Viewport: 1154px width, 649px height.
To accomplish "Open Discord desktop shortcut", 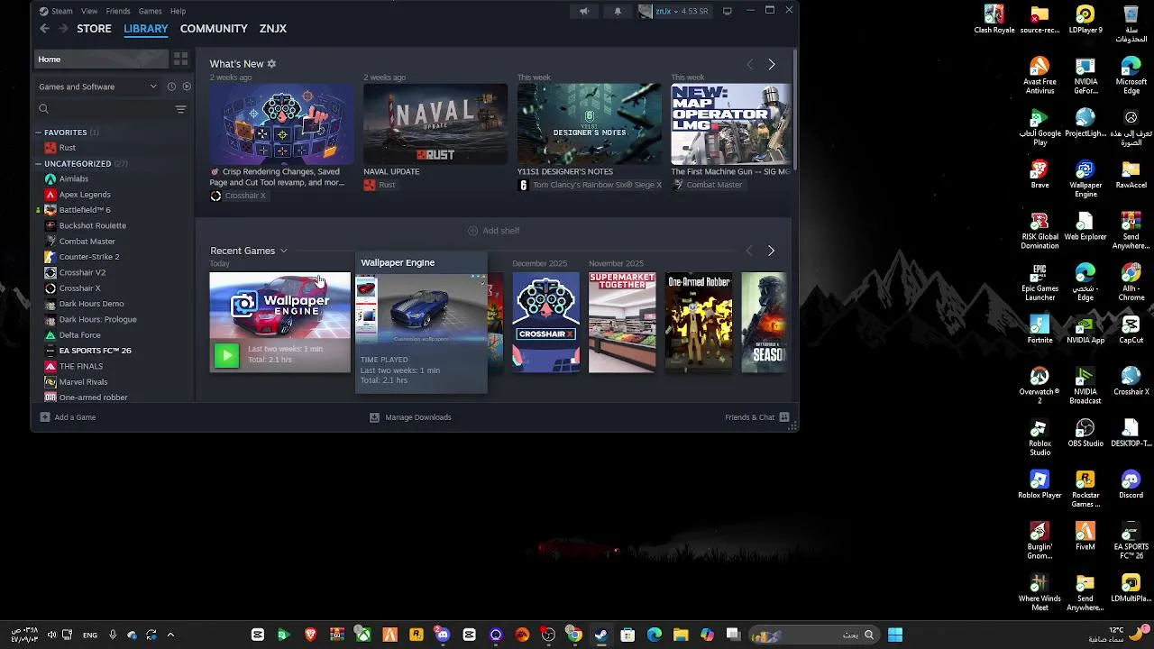I will (x=1131, y=485).
